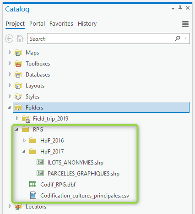Click the Codification_cultures_principales.csv file icon
Viewport: 195px width, 214px height.
click(33, 195)
